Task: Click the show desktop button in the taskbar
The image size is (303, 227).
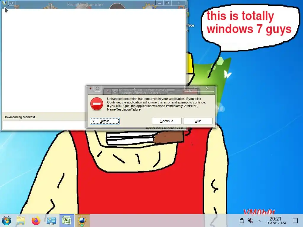Action: (295, 220)
